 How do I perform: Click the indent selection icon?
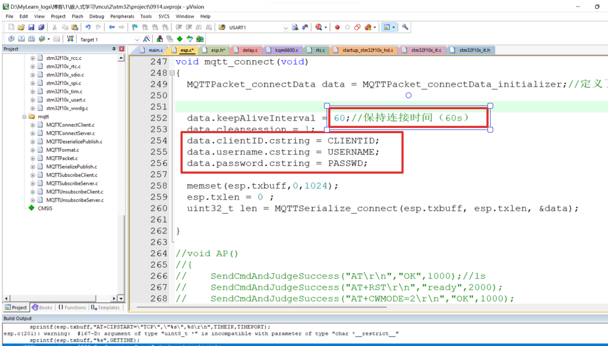pyautogui.click(x=179, y=27)
